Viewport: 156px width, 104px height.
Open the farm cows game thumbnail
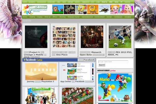77,96
